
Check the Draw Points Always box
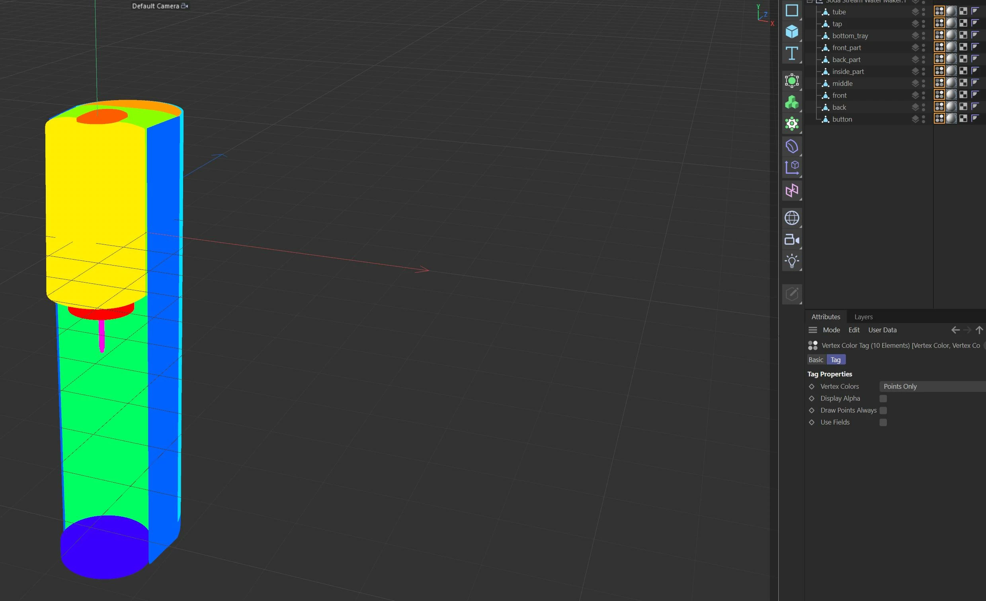tap(883, 410)
